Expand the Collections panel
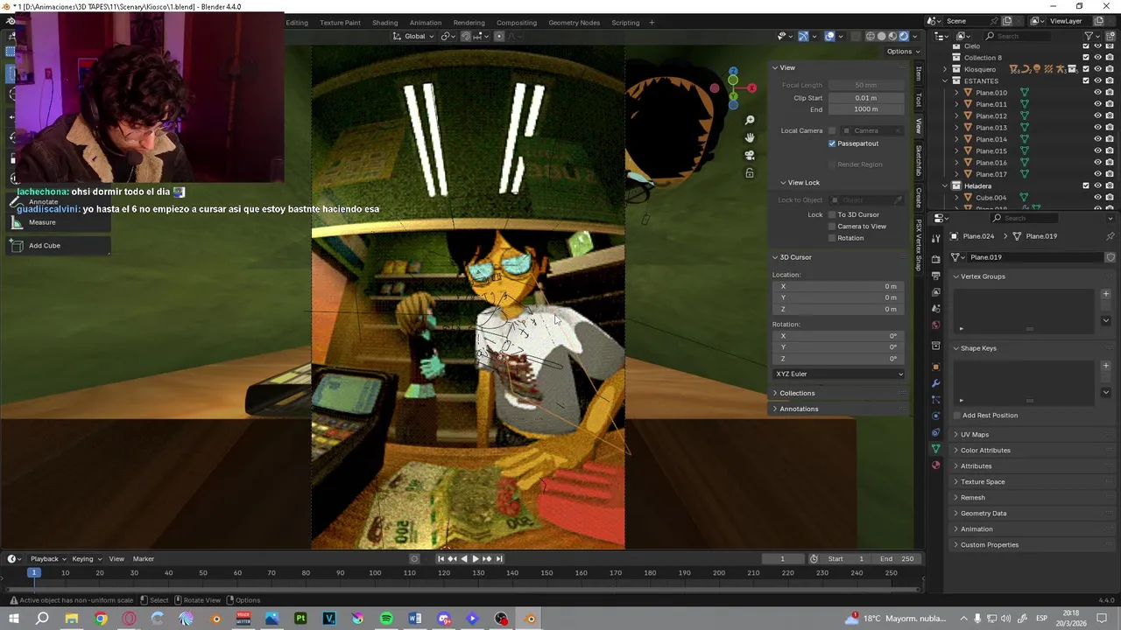 pos(797,393)
